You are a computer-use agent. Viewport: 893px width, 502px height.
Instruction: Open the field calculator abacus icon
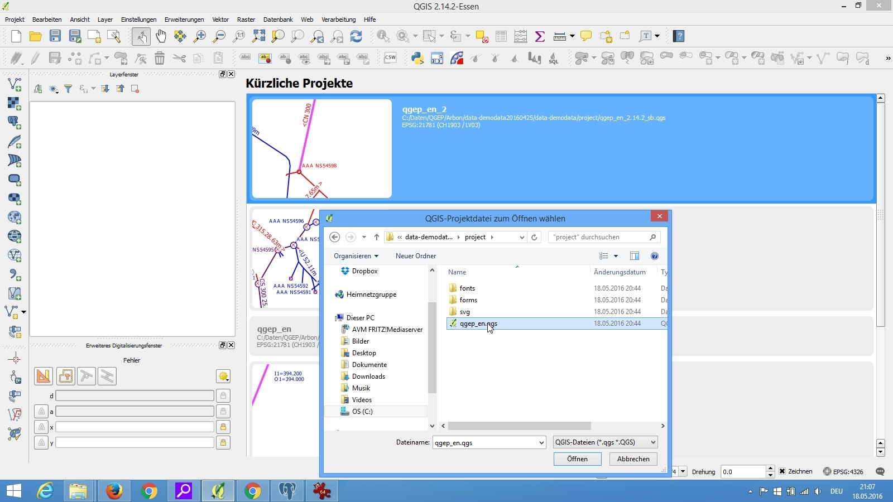coord(521,36)
